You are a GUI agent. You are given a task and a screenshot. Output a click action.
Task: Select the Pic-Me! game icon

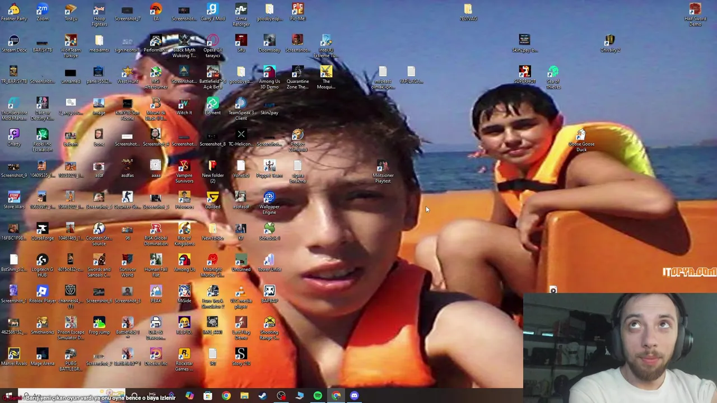(298, 12)
